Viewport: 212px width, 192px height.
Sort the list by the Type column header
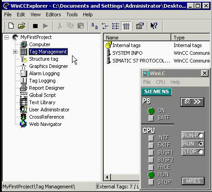coord(191,38)
